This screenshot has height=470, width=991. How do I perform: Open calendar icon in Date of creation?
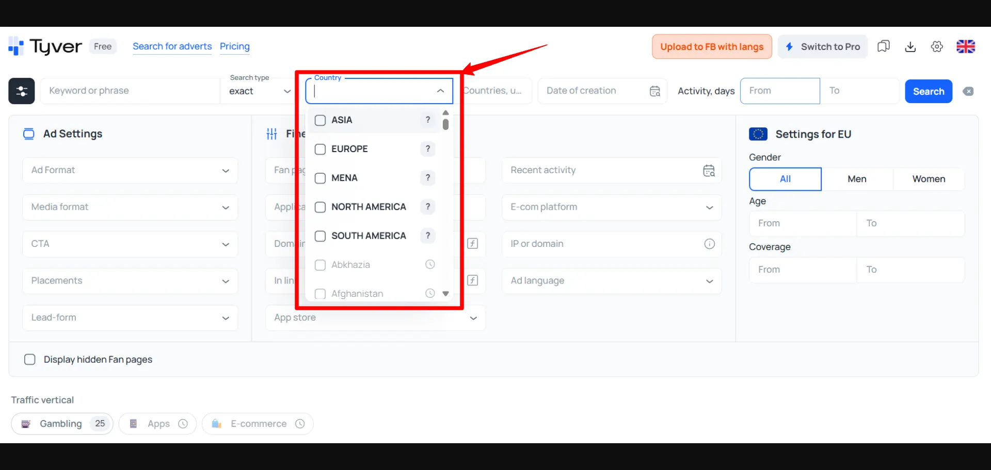tap(654, 91)
